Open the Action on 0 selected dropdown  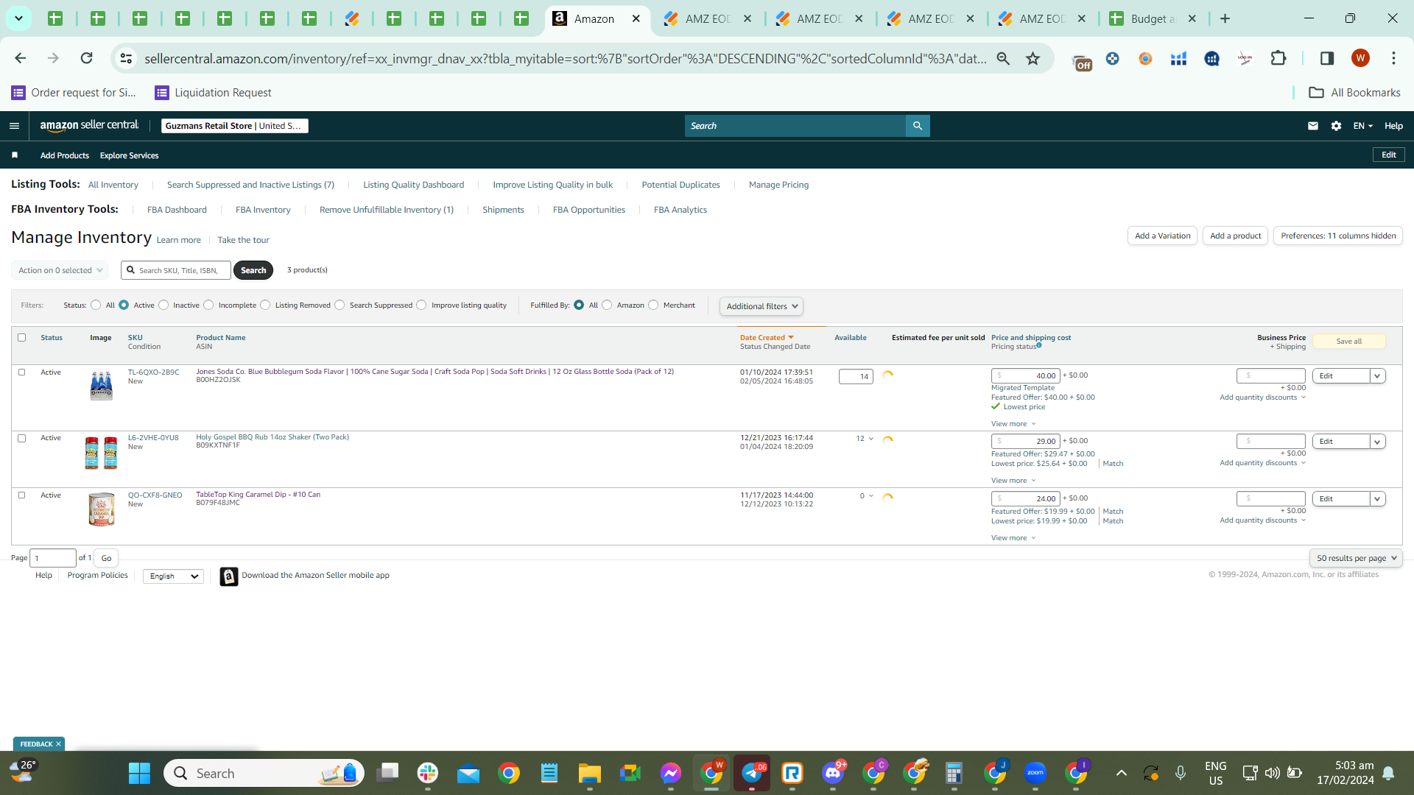tap(60, 270)
